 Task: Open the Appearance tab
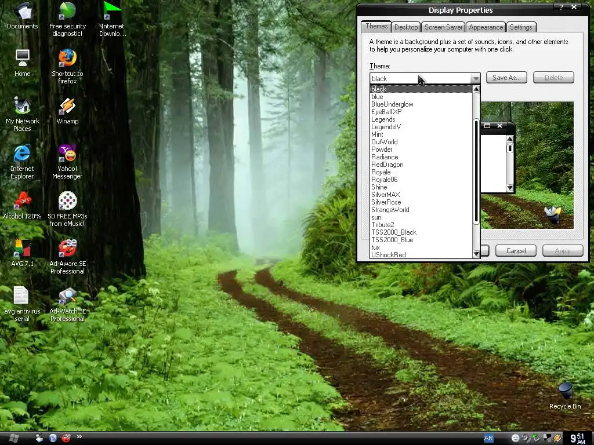[486, 27]
